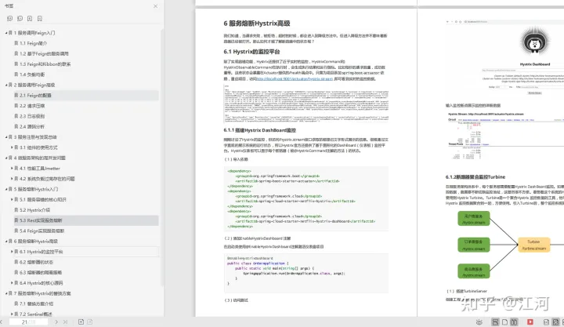Click the third bookmark toolbar icon
Image resolution: width=564 pixels, height=327 pixels.
30,18
